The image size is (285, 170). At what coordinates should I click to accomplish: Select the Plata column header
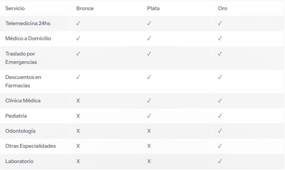(153, 8)
